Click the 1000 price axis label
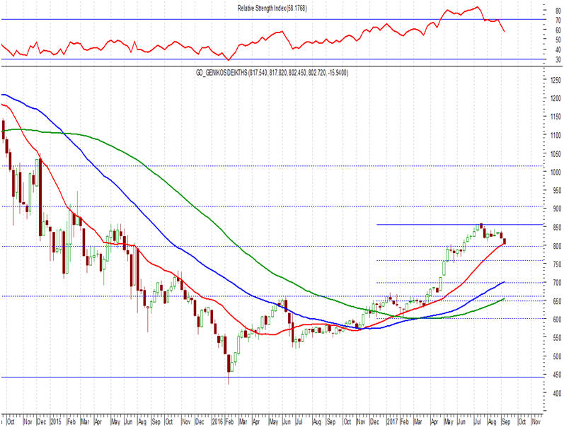564x427 pixels. coord(556,172)
